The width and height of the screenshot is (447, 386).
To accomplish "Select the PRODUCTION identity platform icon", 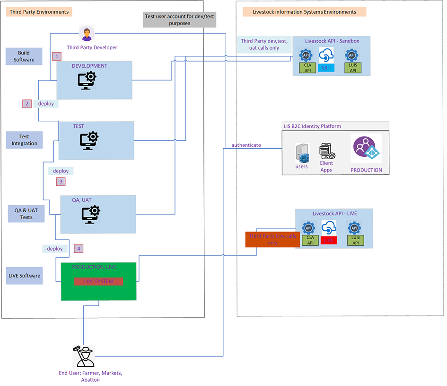I will point(366,149).
